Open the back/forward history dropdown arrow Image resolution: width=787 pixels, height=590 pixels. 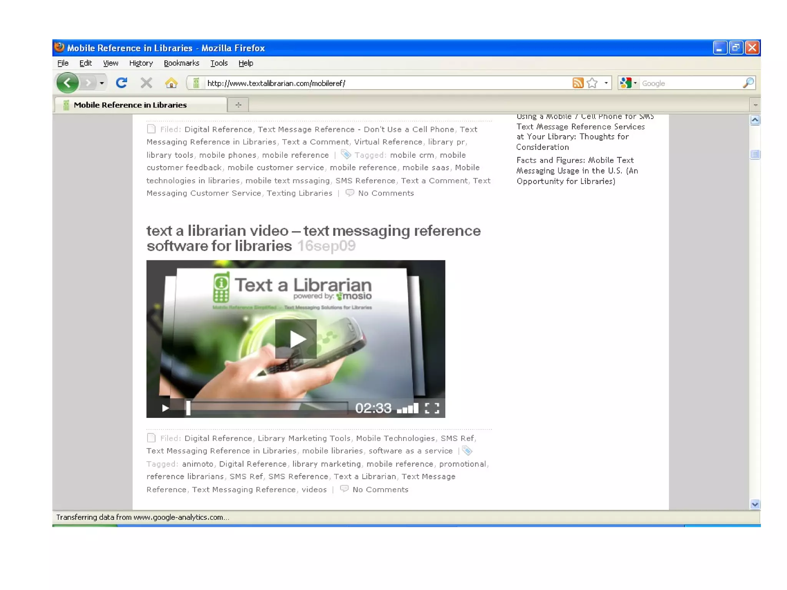tap(101, 83)
